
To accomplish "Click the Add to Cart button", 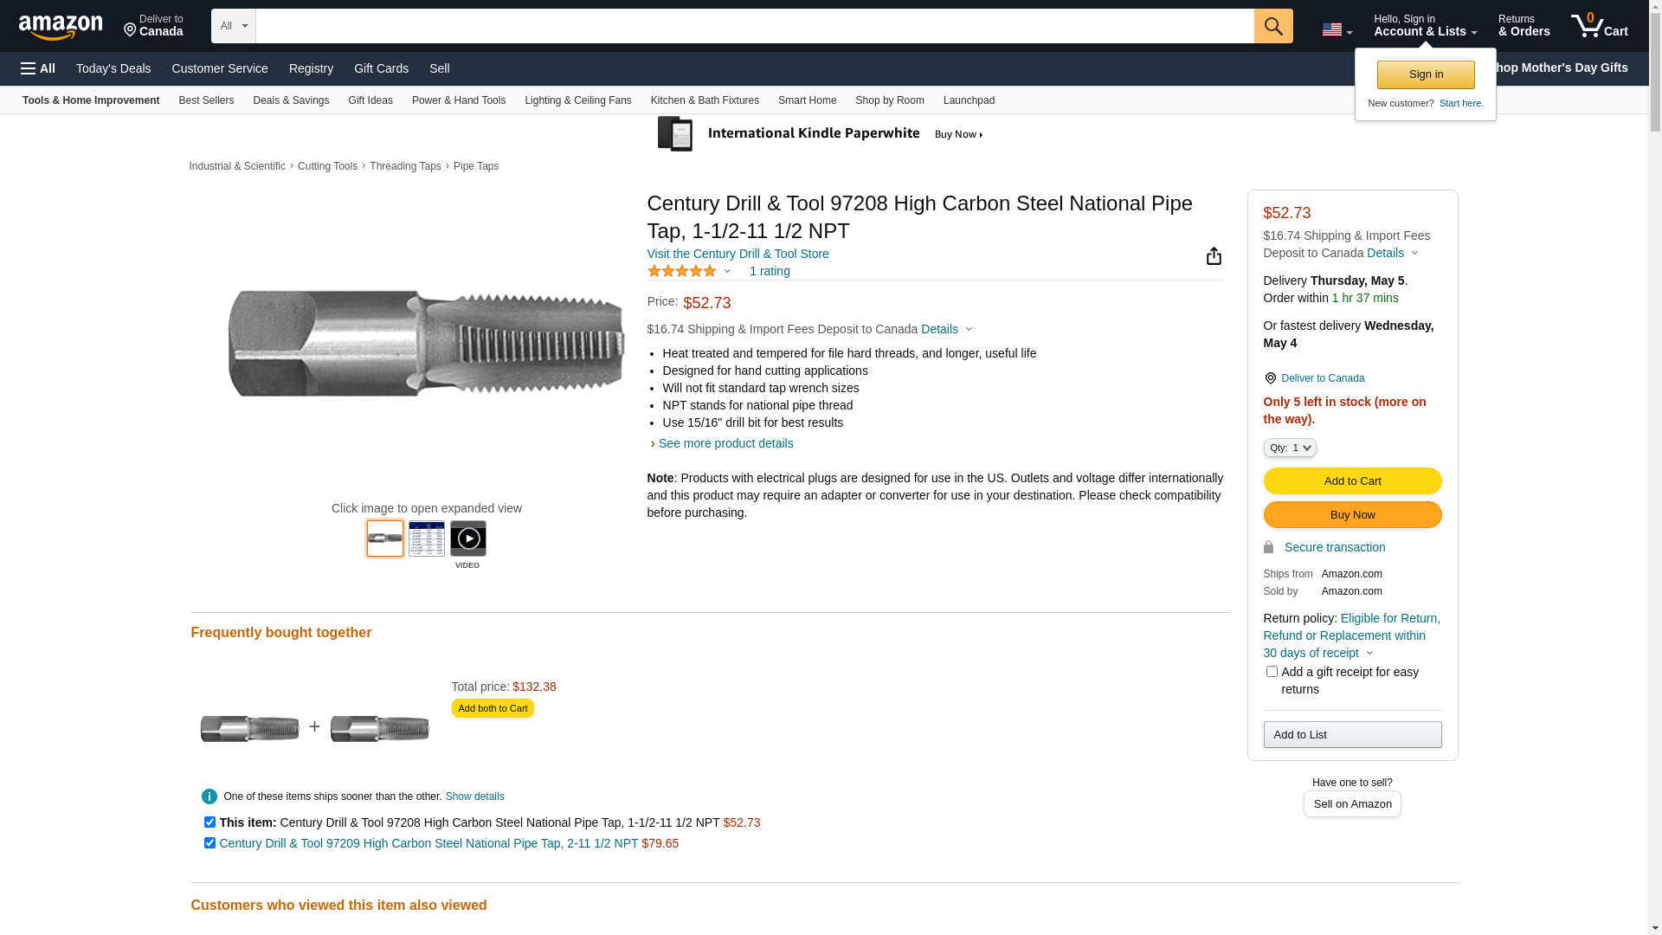I will coord(1351,481).
